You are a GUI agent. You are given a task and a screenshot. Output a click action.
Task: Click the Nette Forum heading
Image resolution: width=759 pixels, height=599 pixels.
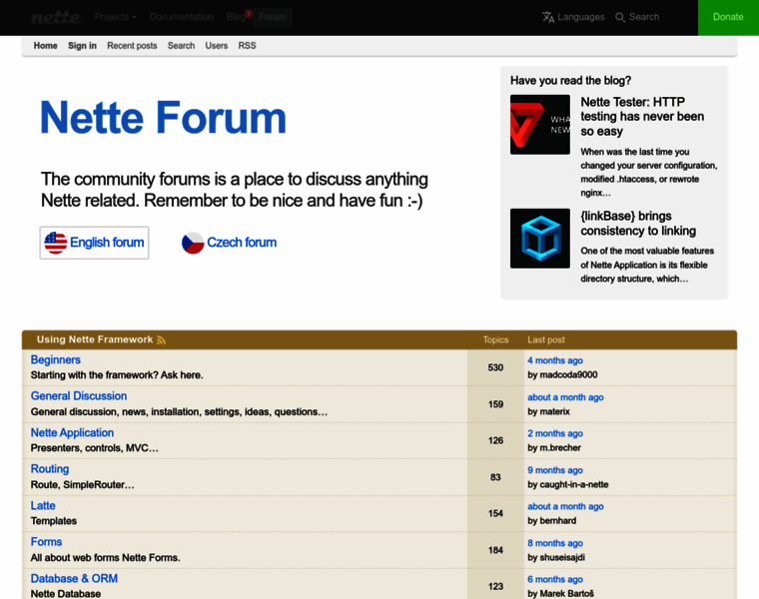(x=163, y=118)
